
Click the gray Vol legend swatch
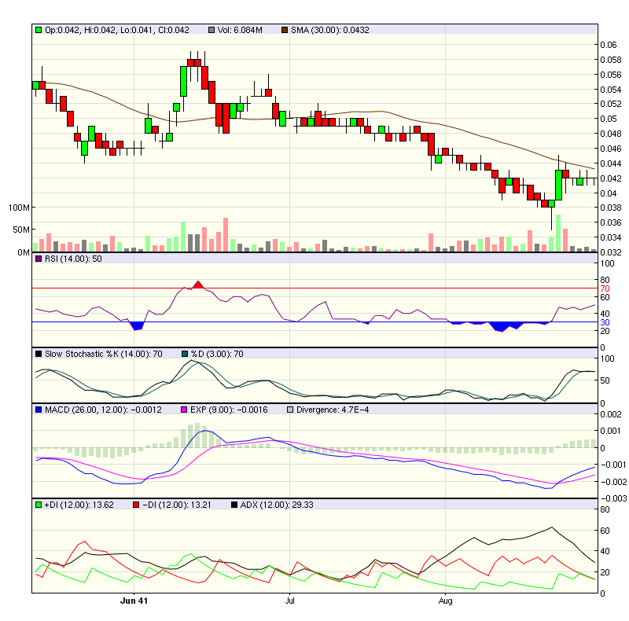212,30
